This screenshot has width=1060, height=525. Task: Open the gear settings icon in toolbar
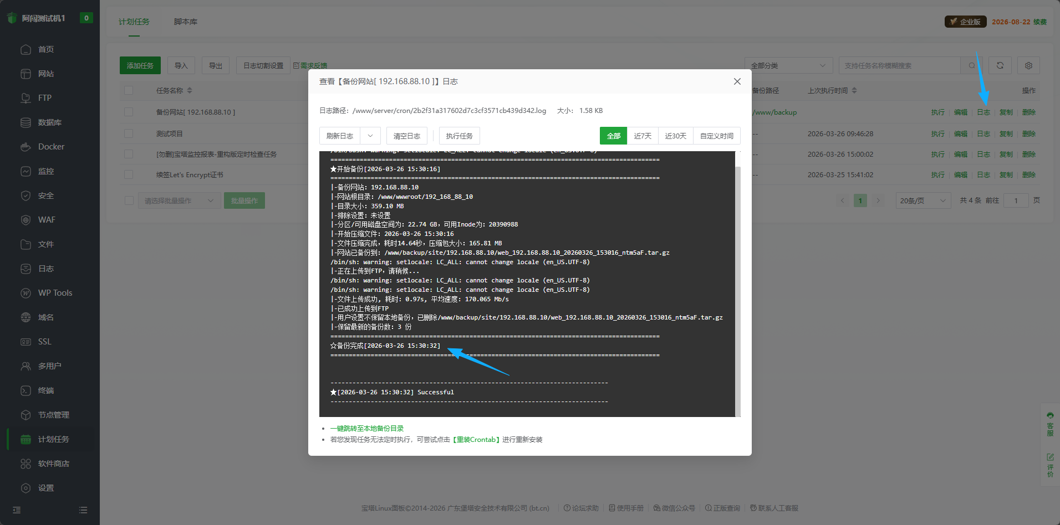1028,65
